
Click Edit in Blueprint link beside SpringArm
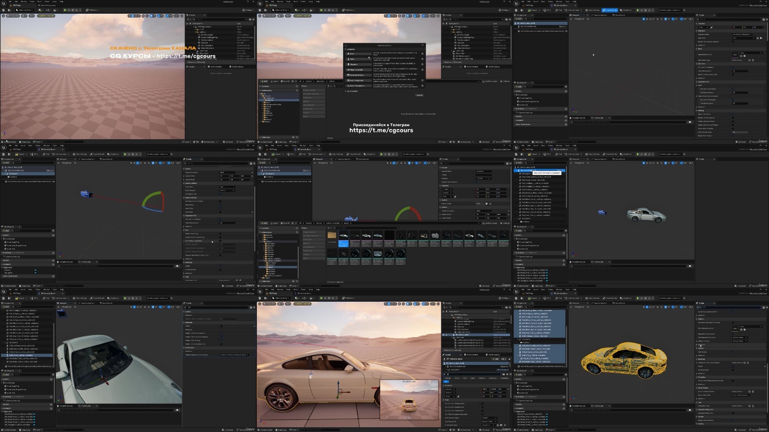coord(502,370)
